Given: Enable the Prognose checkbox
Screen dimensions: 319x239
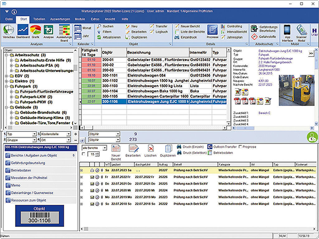Looking at the screenshot, I should click(x=240, y=147).
